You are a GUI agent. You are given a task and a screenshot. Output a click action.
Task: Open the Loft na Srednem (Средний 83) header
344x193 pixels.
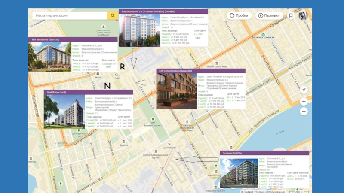pyautogui.click(x=201, y=71)
